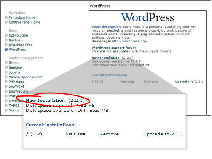The height and width of the screenshot is (159, 212).
Task: Open phpWebSite in the sidebar
Action: pos(19,91)
